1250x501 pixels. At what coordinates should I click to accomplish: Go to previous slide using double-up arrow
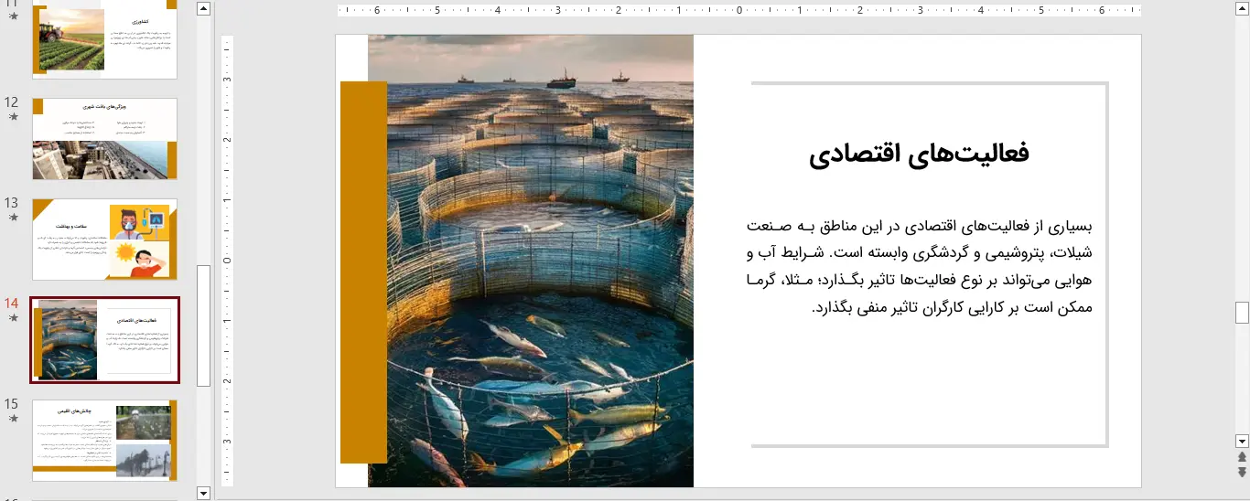[x=1242, y=456]
